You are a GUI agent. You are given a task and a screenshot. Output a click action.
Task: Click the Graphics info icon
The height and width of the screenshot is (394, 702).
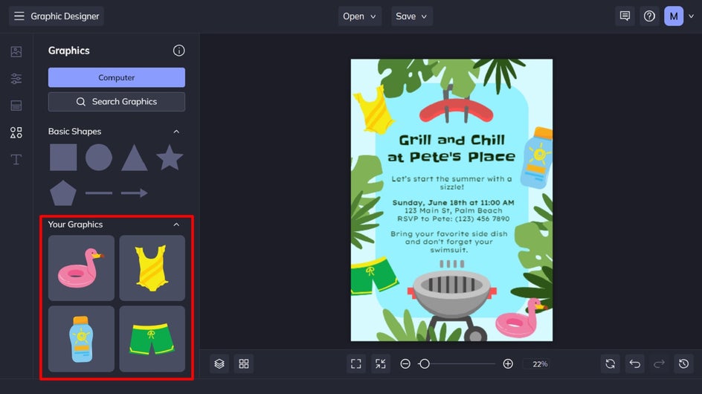[178, 51]
